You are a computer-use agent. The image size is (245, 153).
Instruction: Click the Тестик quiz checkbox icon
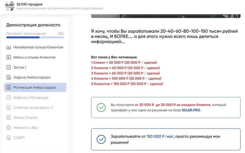(x=9, y=67)
